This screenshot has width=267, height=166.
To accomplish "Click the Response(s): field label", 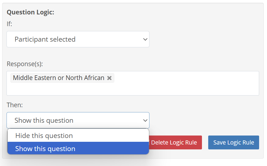I will [25, 64].
